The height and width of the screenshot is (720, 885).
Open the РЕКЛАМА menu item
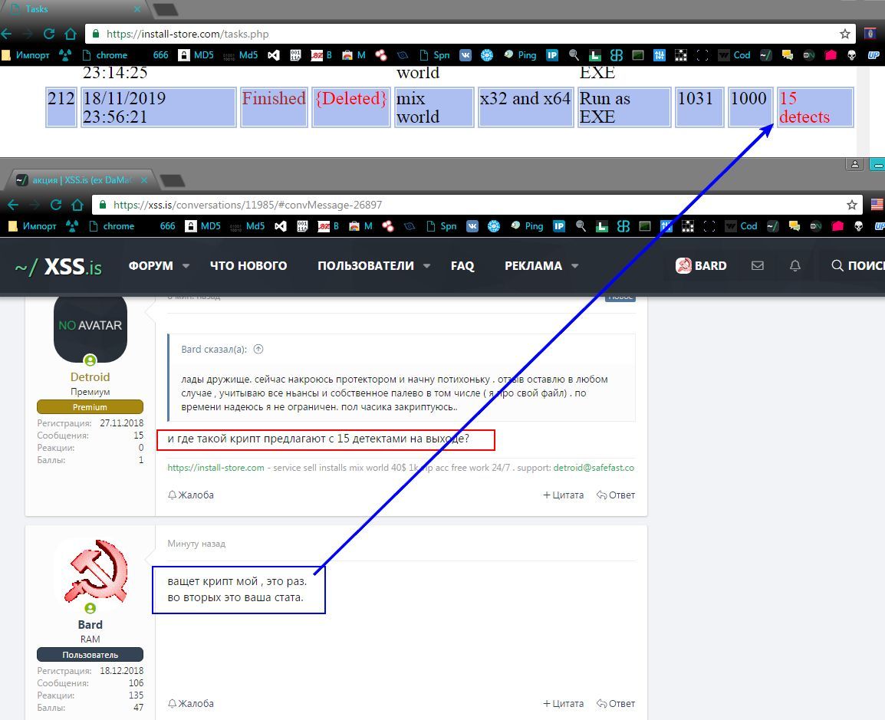[533, 266]
